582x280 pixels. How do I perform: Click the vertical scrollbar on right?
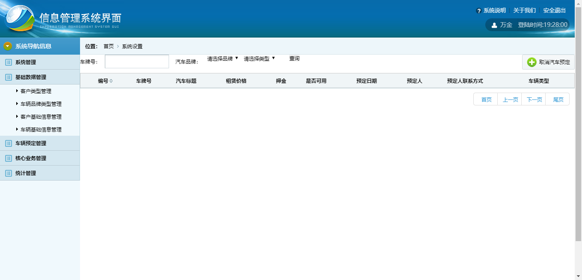point(578,128)
